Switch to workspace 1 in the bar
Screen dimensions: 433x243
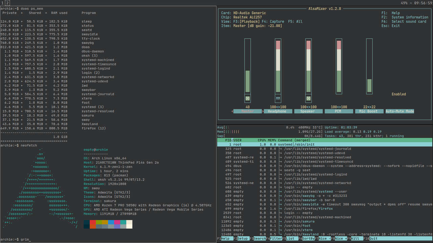pos(2,3)
